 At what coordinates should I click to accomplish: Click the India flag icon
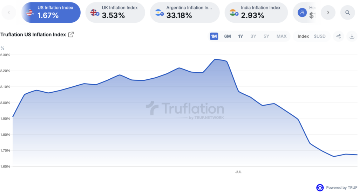[x=233, y=13]
